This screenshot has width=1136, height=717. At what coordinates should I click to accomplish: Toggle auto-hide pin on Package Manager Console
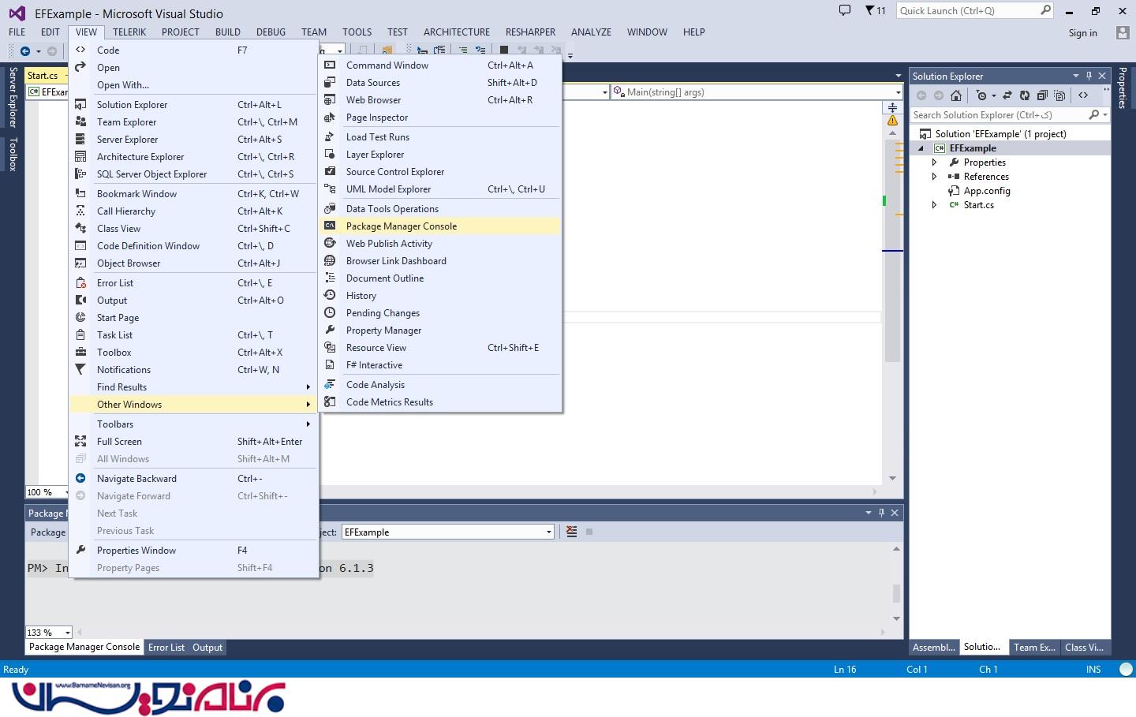[881, 513]
